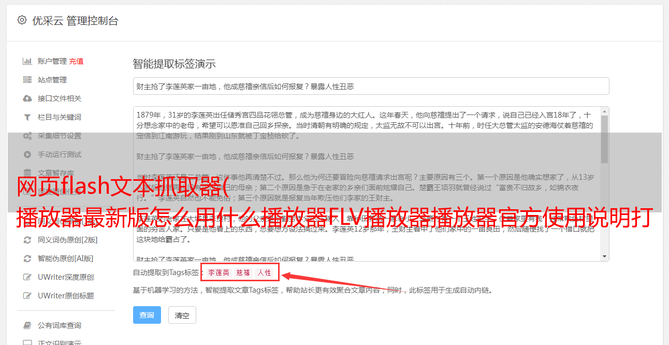
Task: Click the edit icon beside UWriter深度原创
Action: click(27, 277)
